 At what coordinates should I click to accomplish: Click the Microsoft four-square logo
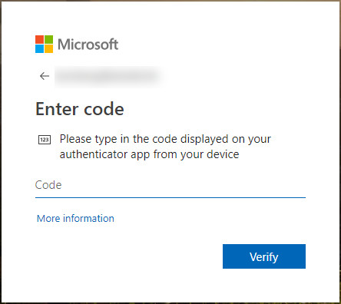(x=44, y=44)
